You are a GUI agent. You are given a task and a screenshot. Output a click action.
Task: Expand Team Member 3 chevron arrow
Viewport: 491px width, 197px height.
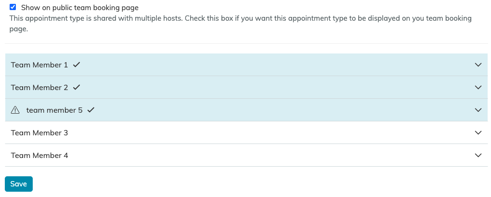click(478, 133)
